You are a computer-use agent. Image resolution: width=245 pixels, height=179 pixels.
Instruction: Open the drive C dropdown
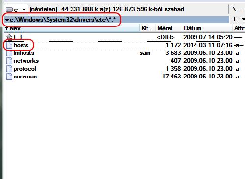(x=24, y=10)
